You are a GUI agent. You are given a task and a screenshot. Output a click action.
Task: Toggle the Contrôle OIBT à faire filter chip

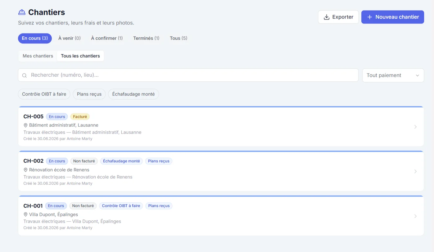44,94
